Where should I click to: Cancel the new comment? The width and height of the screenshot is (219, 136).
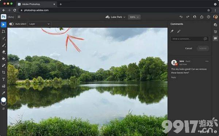click(189, 48)
